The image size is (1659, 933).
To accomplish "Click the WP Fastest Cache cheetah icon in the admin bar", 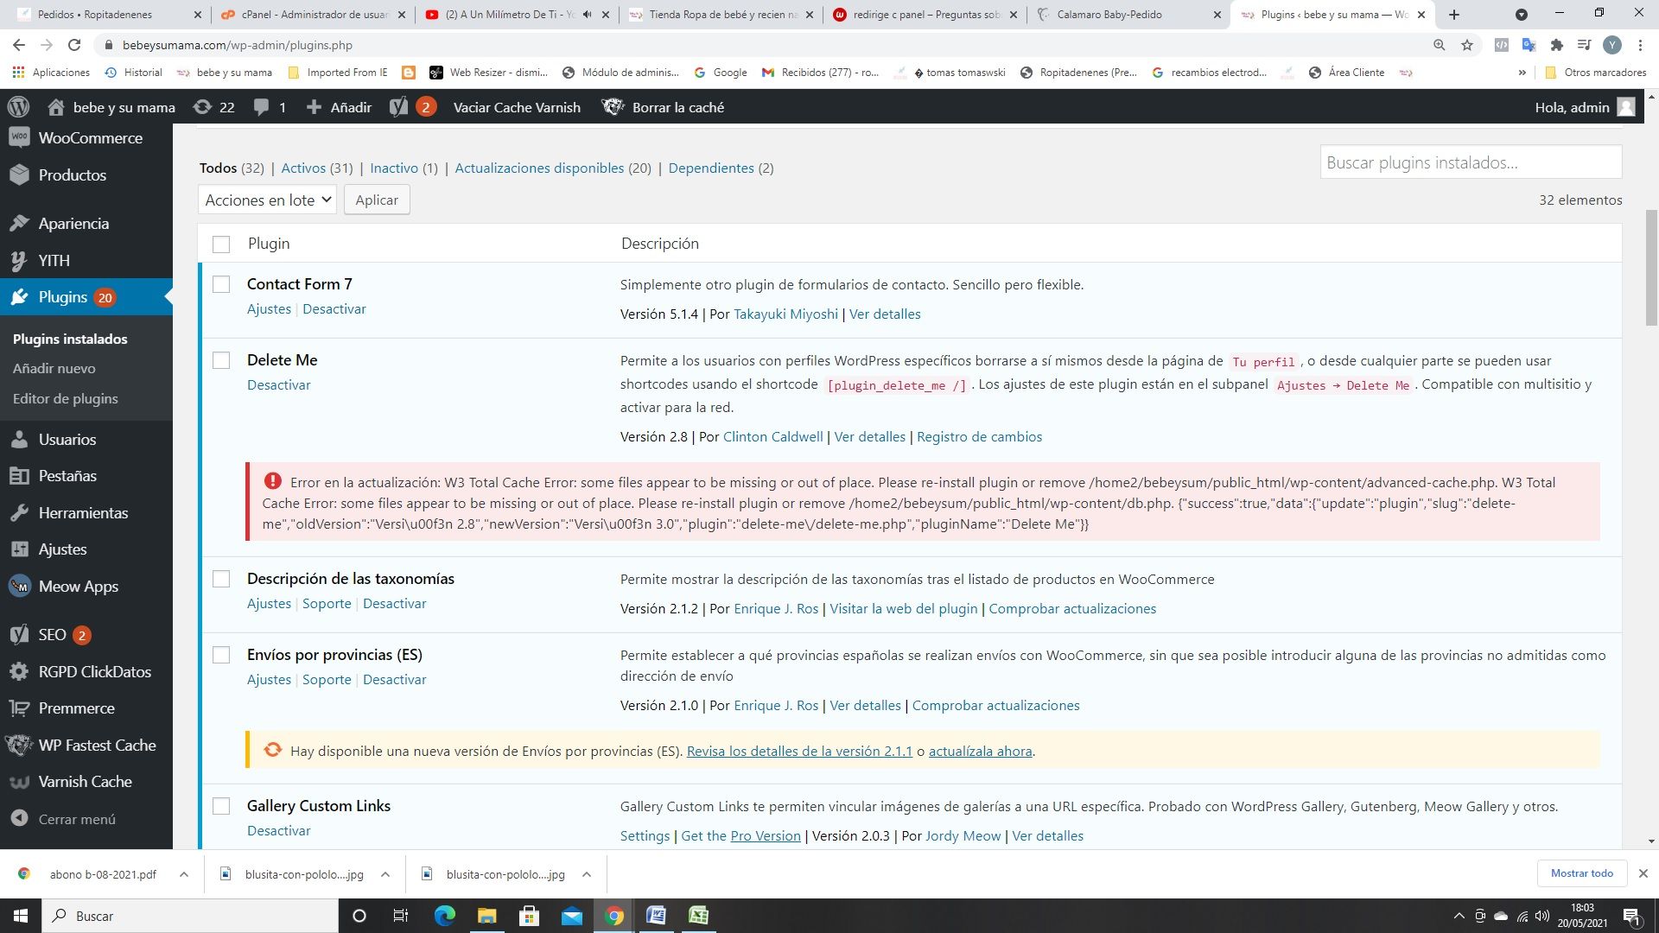I will [x=613, y=107].
